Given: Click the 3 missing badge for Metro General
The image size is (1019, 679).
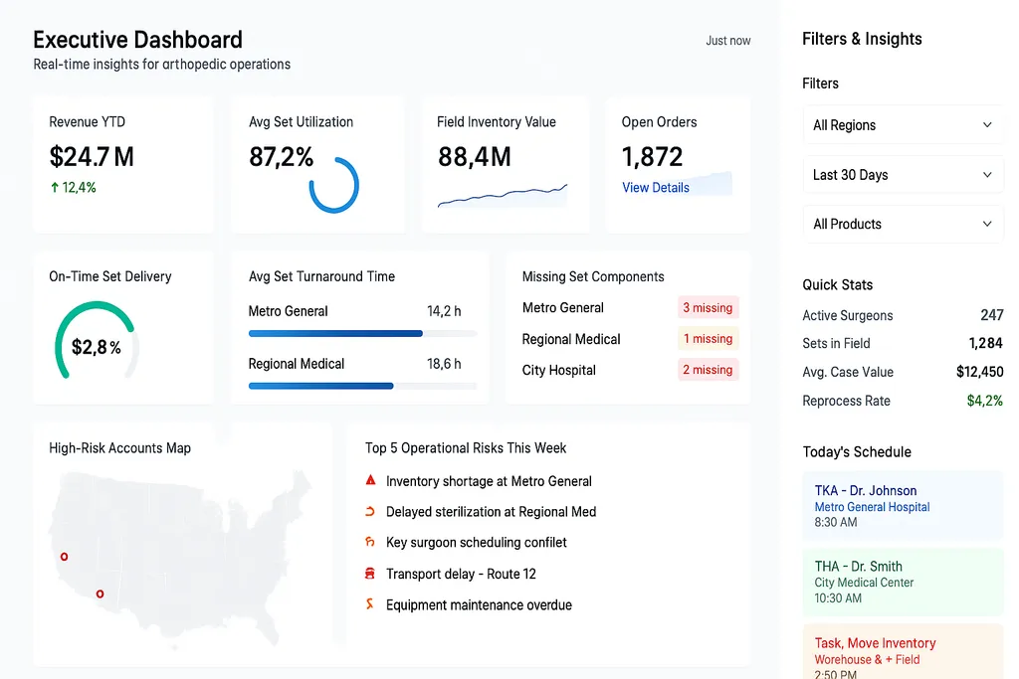Looking at the screenshot, I should (708, 308).
